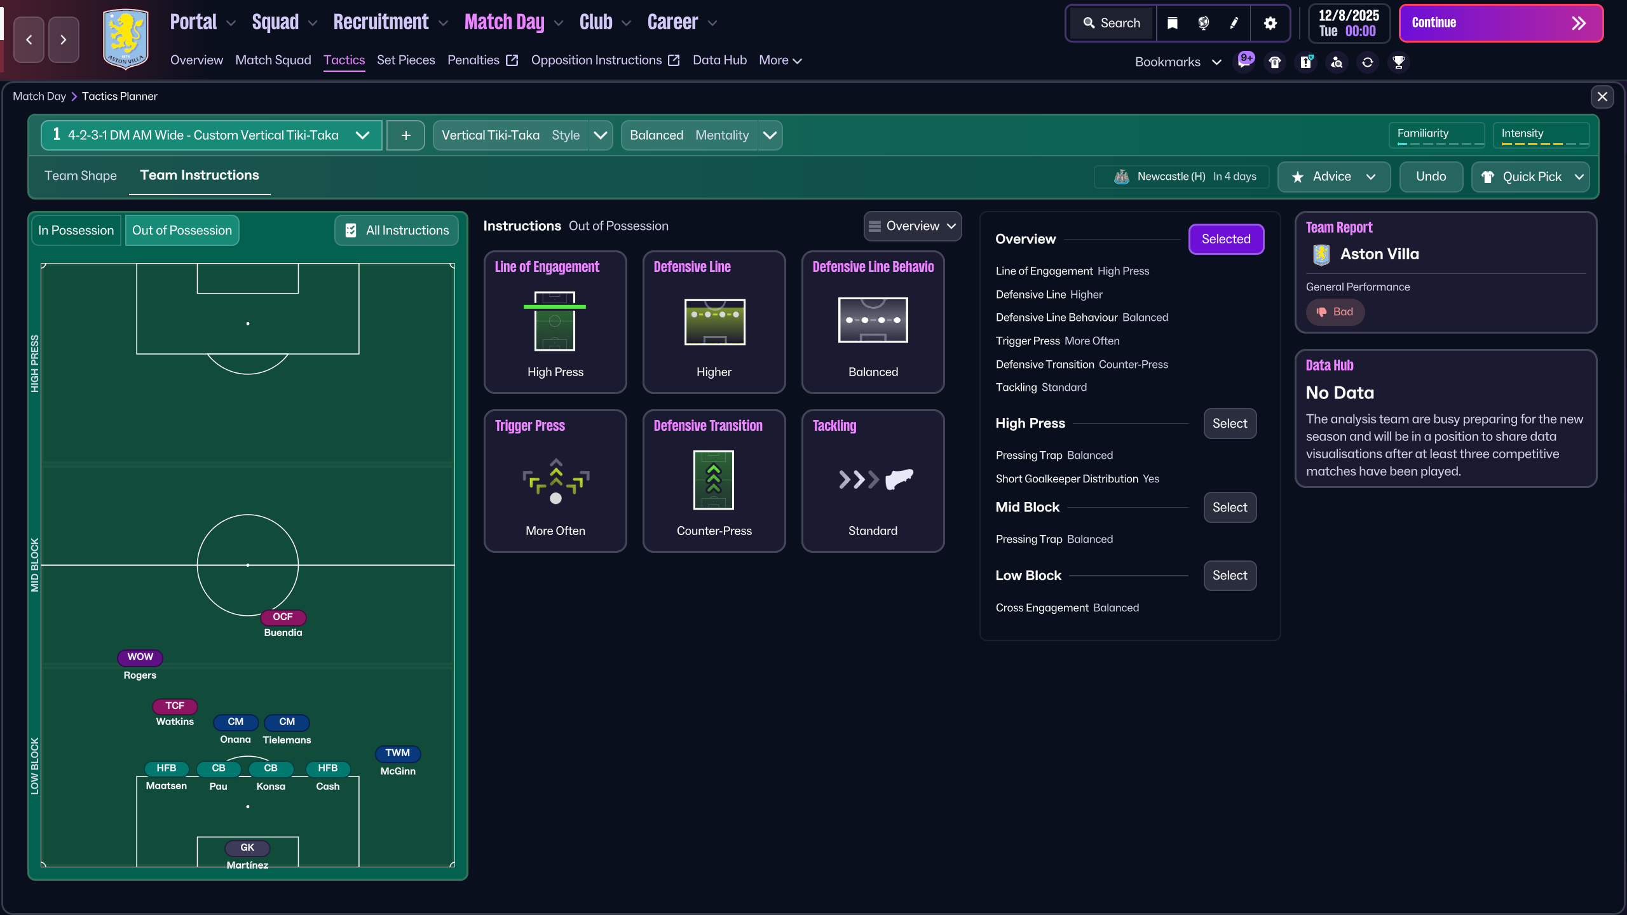
Task: Go back using the left arrow
Action: click(x=29, y=39)
